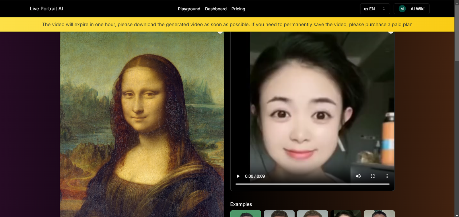
Task: Open the video's three-dot options menu
Action: 387,176
